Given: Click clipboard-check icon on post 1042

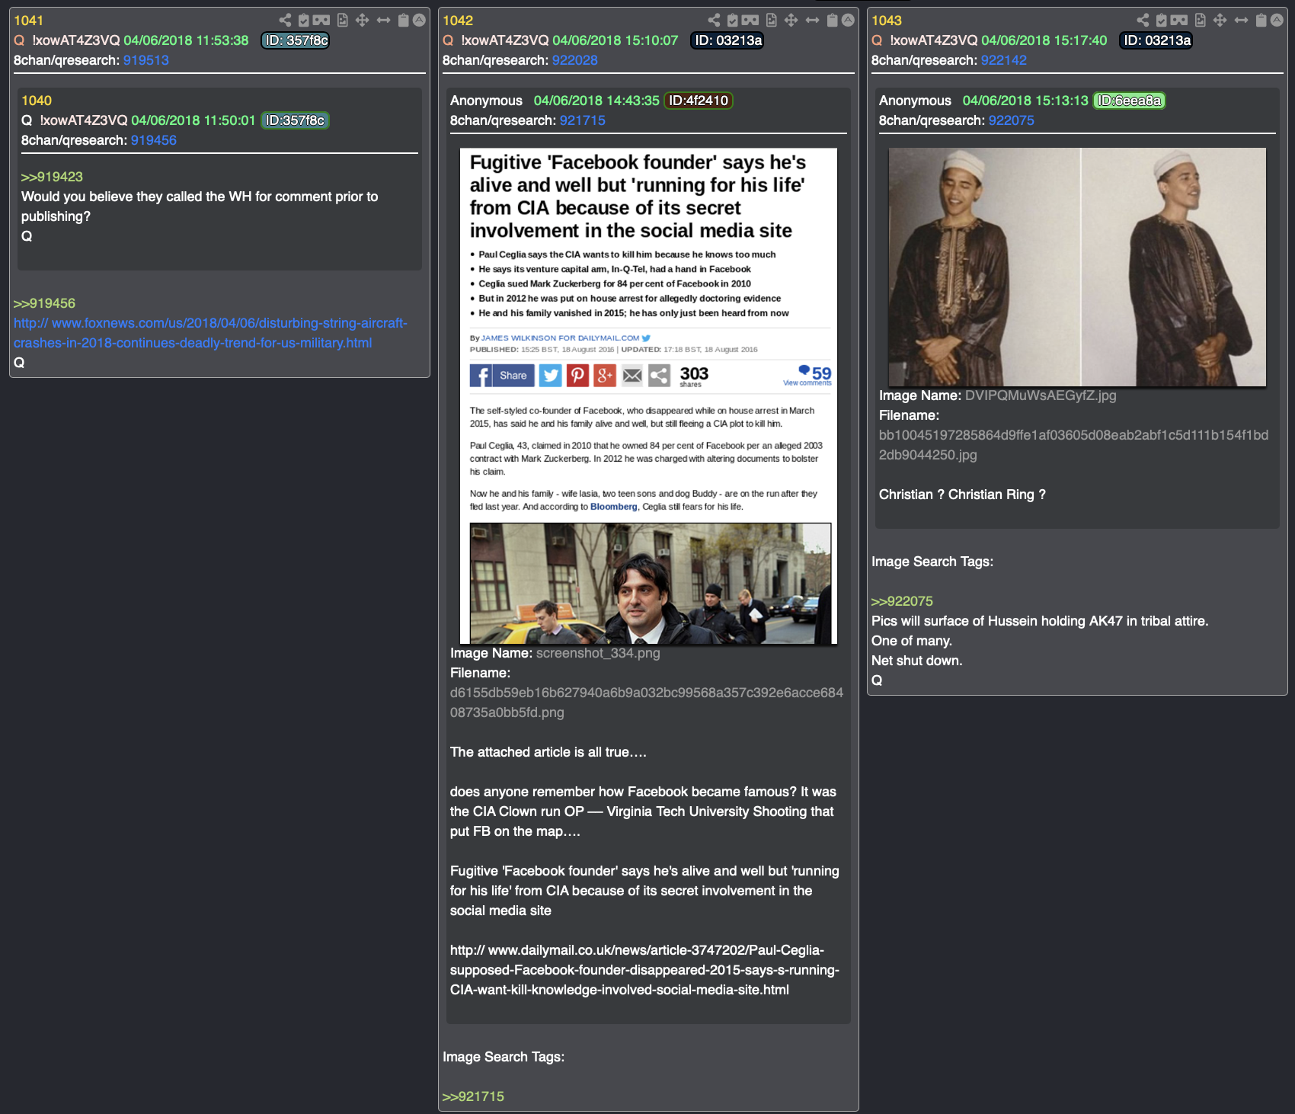Looking at the screenshot, I should tap(732, 20).
